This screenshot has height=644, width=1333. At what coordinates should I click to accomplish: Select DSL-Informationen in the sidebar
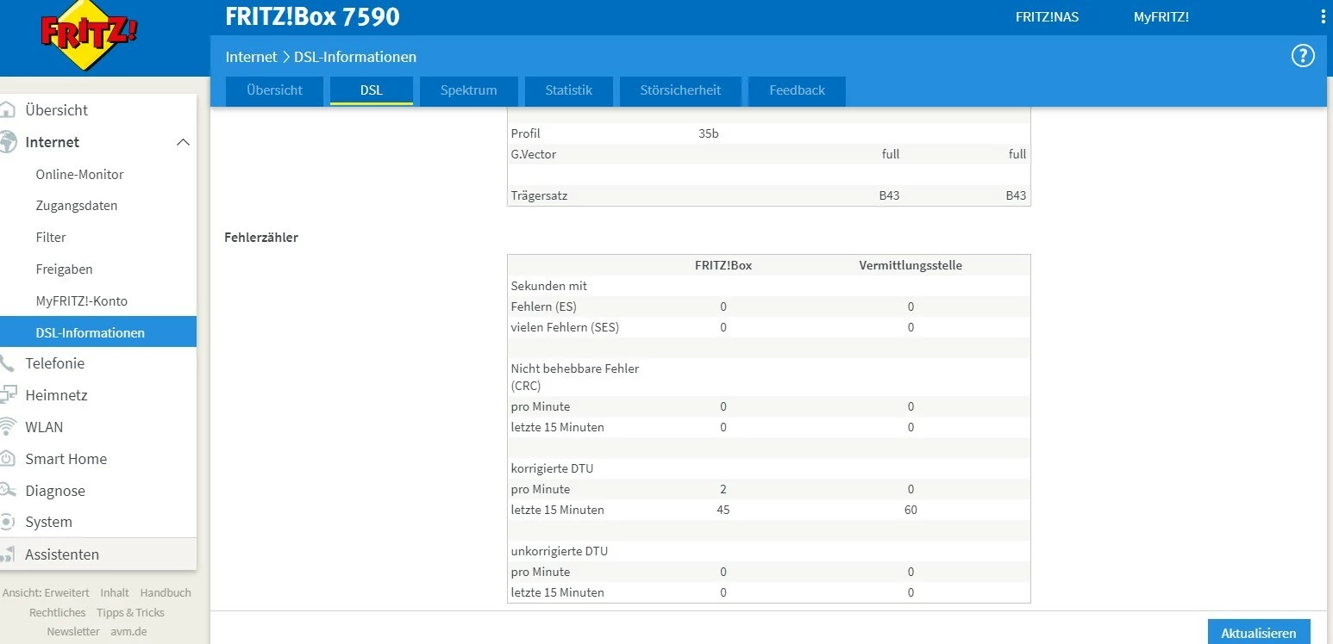[98, 332]
